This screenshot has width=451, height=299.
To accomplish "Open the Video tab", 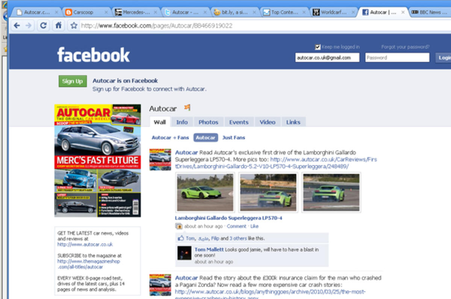I will 268,122.
